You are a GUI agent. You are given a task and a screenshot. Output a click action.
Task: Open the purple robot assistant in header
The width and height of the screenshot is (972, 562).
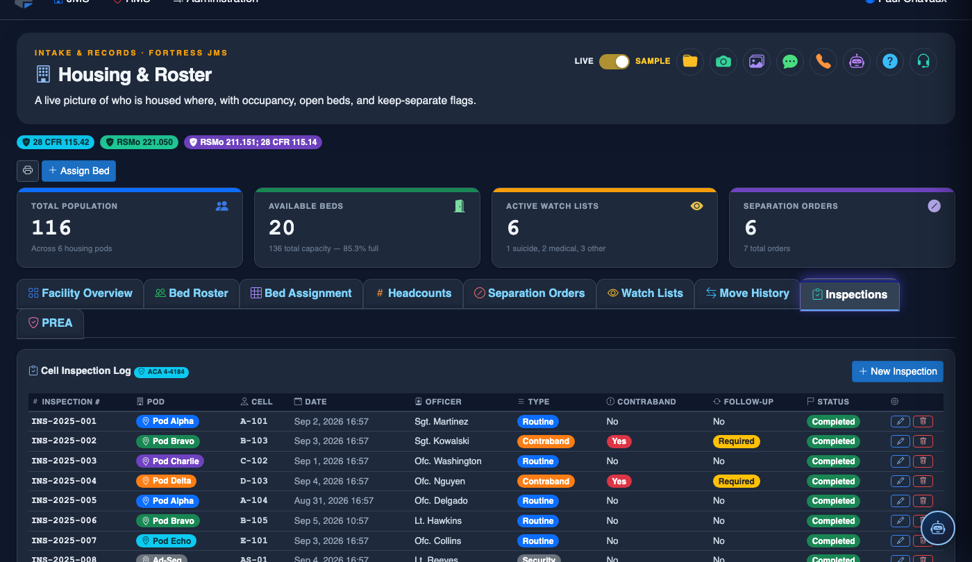click(x=857, y=61)
